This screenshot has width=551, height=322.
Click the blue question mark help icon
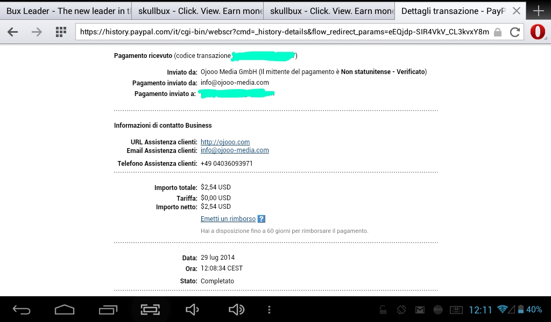(261, 218)
